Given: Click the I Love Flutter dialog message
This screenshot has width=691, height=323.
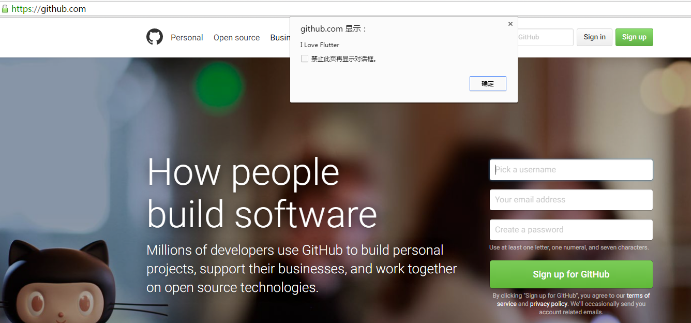Looking at the screenshot, I should coord(320,45).
